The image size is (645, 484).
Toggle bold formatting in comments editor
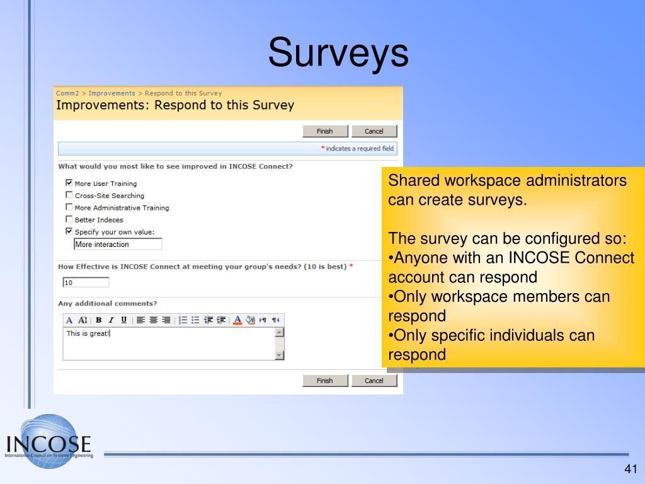99,320
